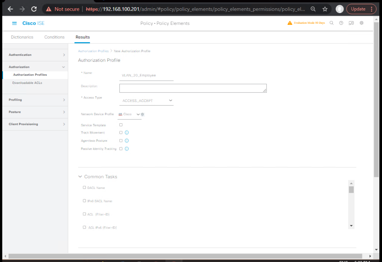This screenshot has width=382, height=262.
Task: Check the IPv6 DACL Name option
Action: pos(84,201)
